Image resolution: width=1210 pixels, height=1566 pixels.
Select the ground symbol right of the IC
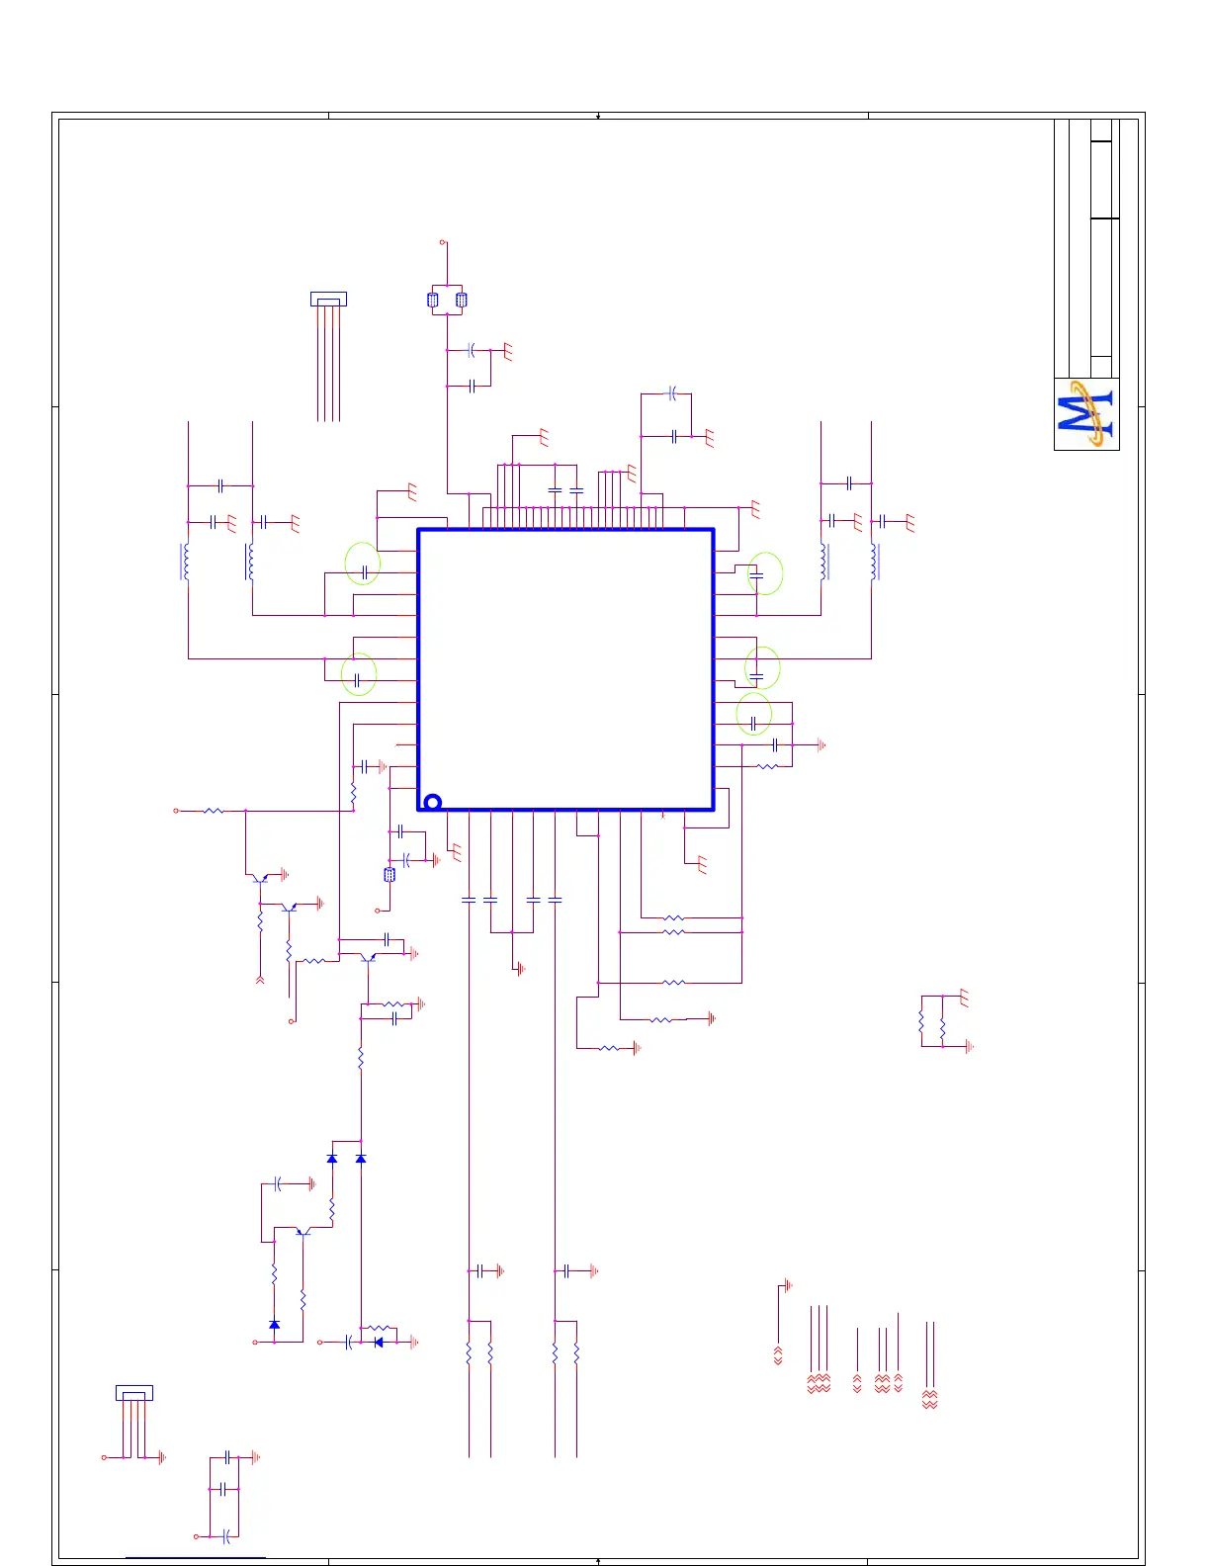(821, 745)
